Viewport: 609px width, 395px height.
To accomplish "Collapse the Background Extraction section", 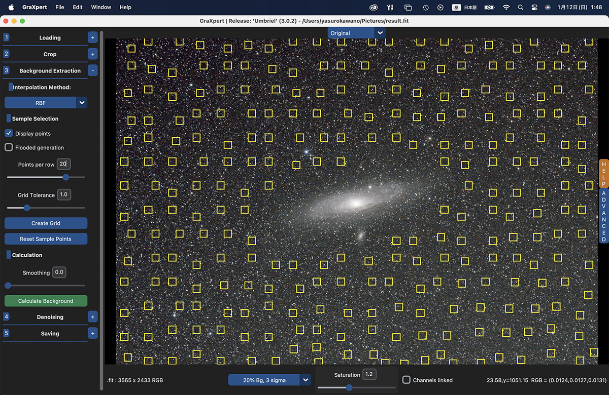I will [92, 70].
